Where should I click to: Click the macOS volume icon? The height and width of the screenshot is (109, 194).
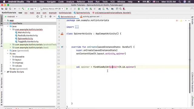(139, 2)
